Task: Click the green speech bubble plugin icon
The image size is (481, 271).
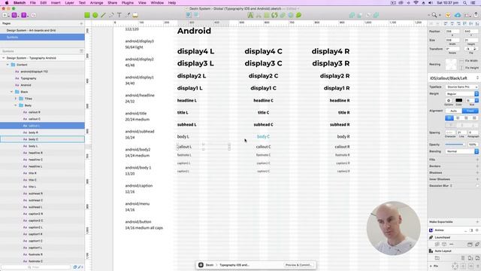Action: click(x=298, y=15)
